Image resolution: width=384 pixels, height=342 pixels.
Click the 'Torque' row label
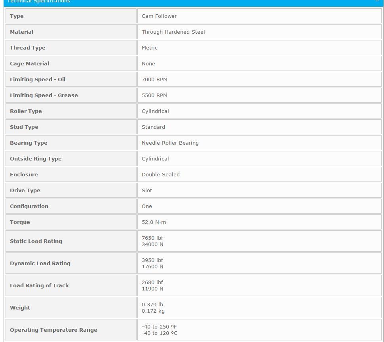coord(20,222)
